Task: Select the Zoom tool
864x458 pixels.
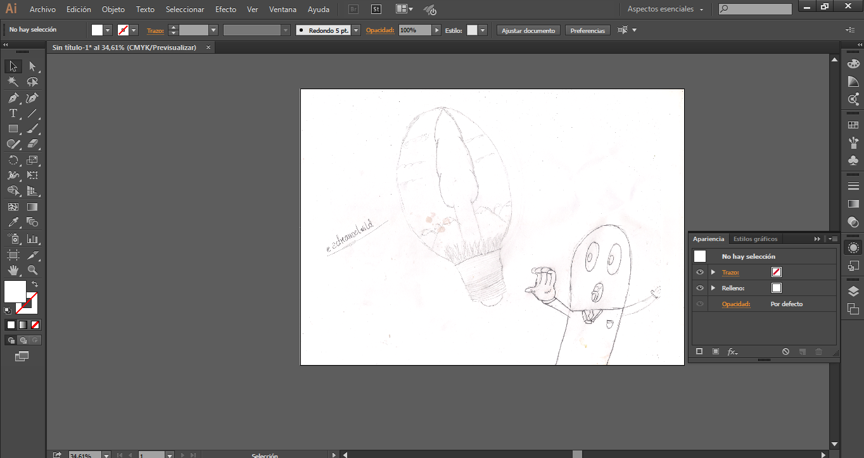Action: [33, 270]
